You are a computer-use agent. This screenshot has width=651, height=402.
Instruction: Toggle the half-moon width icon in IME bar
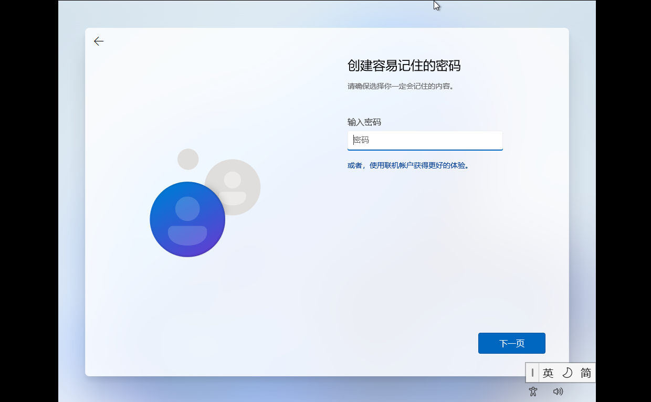(567, 373)
